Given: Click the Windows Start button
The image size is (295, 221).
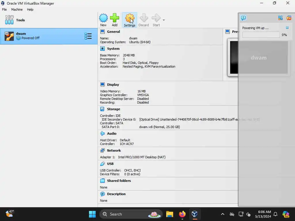Looking at the screenshot, I should [92, 214].
